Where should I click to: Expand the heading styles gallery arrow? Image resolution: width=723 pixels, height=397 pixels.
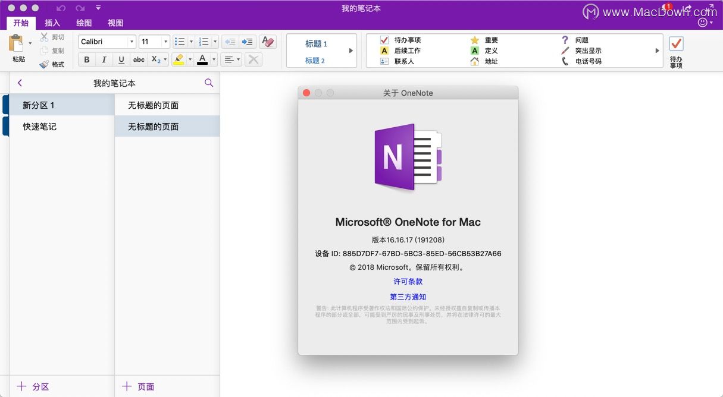tap(351, 51)
